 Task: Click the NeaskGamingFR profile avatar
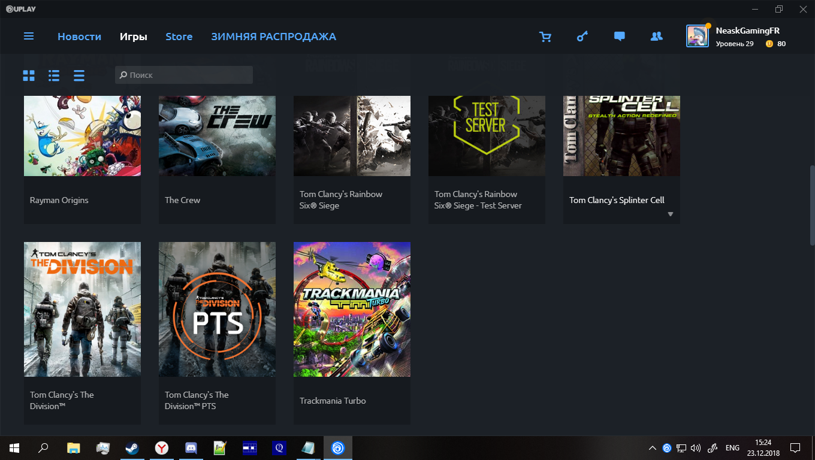click(698, 37)
